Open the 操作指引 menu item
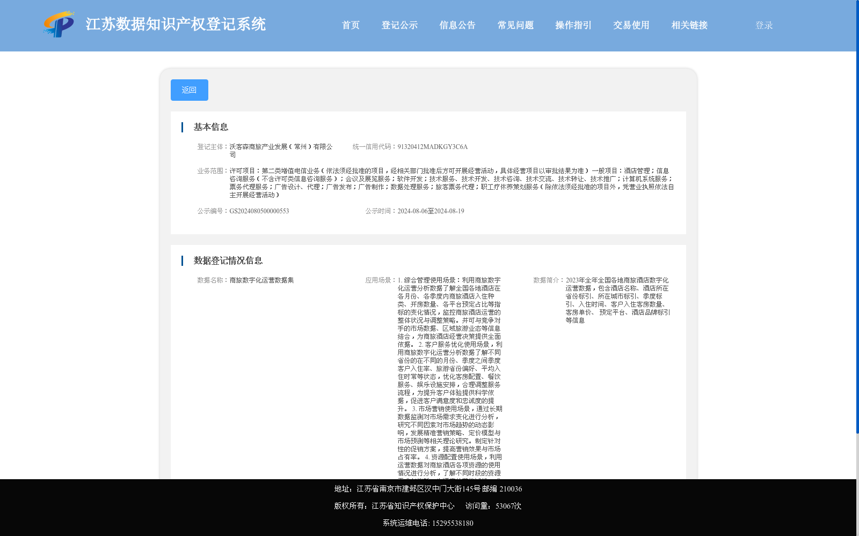The image size is (859, 536). point(573,25)
